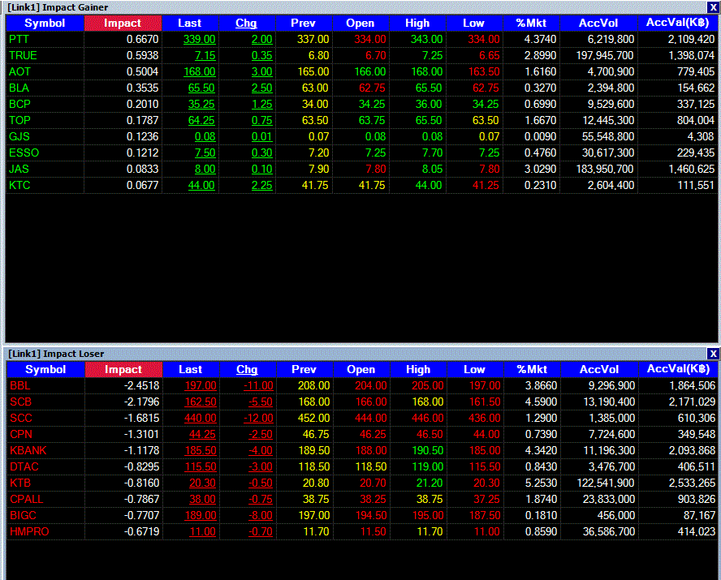Close the Impact Gainer panel
The image size is (721, 580).
713,7
